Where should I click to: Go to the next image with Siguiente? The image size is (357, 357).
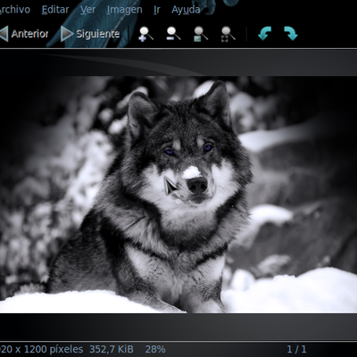click(x=90, y=34)
